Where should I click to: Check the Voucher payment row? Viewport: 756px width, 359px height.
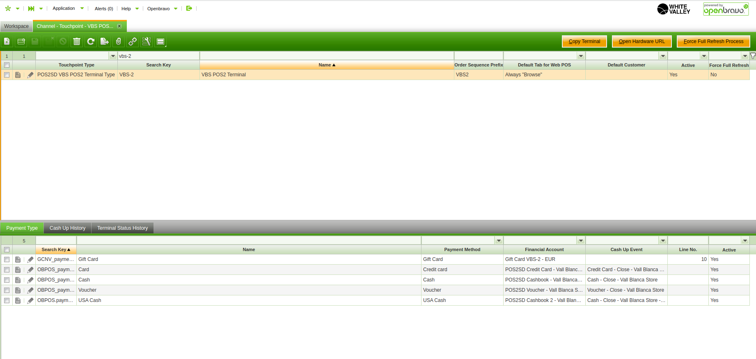[x=7, y=290]
